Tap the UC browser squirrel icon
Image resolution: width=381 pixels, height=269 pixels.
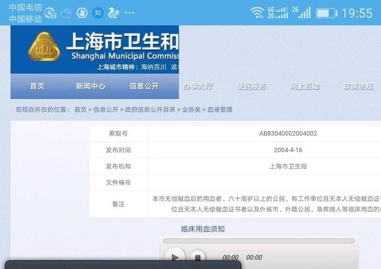pyautogui.click(x=114, y=13)
